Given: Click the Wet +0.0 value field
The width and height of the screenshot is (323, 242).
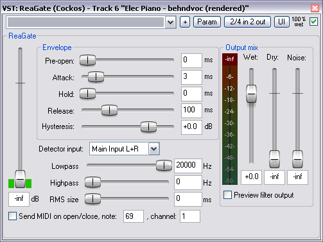Looking at the screenshot, I should [251, 177].
